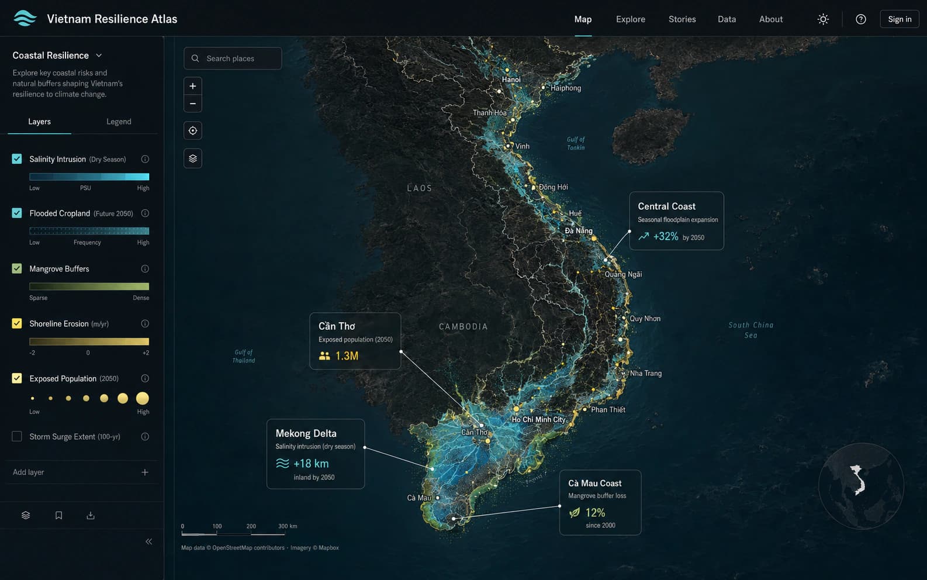Select the Cần Thơ exposed population card
Viewport: 927px width, 580px height.
tap(355, 341)
